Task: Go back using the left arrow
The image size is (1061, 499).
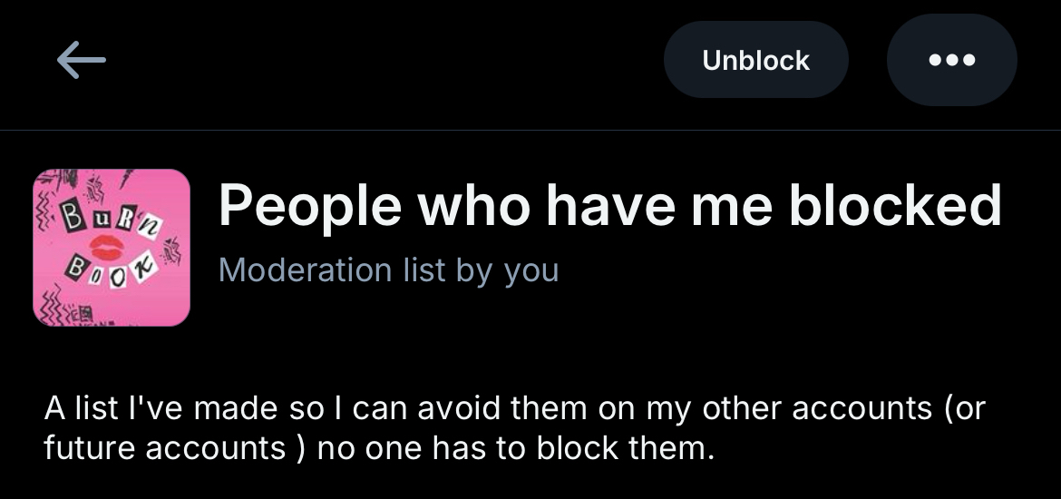Action: click(x=81, y=60)
